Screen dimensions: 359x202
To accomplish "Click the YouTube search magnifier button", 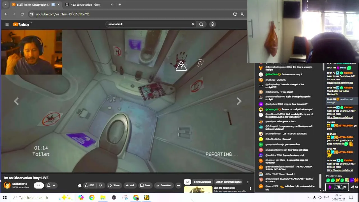I will (x=201, y=24).
